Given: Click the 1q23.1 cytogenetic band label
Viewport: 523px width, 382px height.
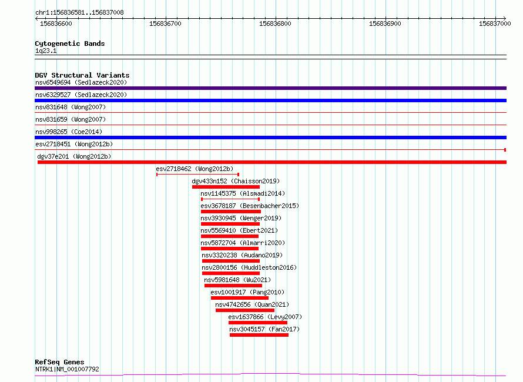Looking at the screenshot, I should pos(46,51).
